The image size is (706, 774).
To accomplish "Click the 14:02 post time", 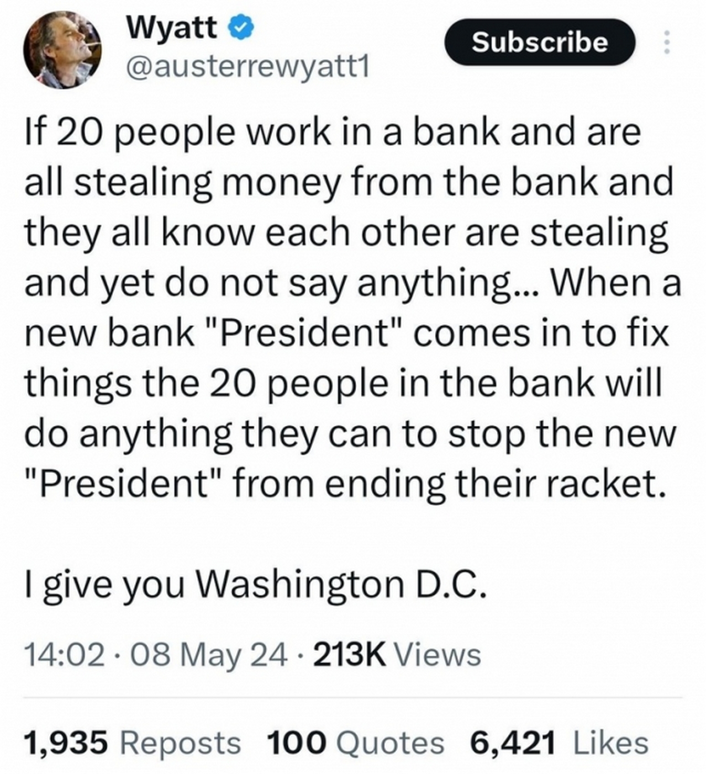I will coord(64,655).
